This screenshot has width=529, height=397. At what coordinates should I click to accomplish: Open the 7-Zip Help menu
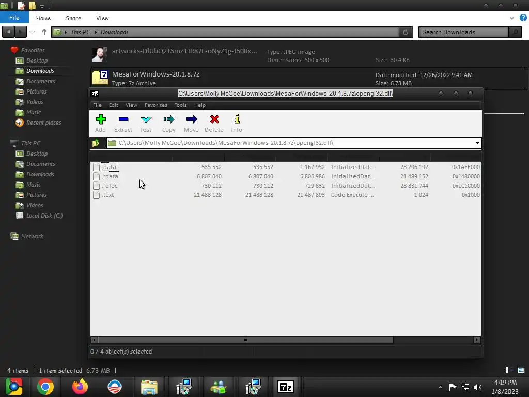pos(200,105)
